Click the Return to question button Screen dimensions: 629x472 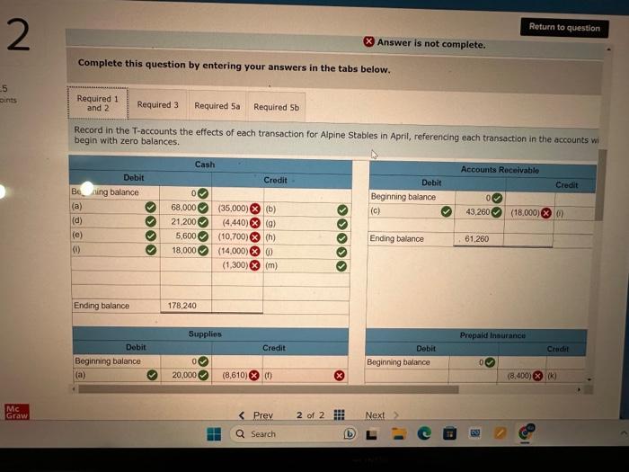tap(564, 27)
